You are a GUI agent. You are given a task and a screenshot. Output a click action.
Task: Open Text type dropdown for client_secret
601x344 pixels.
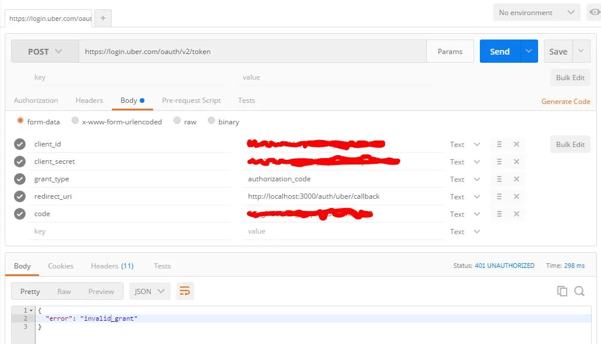[x=465, y=162]
